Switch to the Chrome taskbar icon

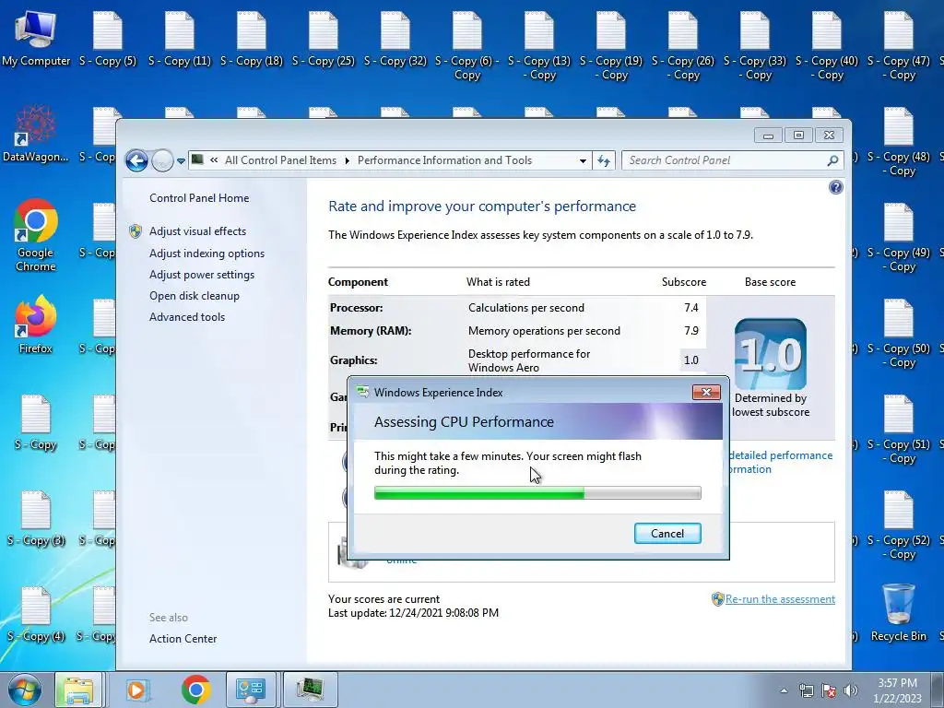tap(195, 690)
